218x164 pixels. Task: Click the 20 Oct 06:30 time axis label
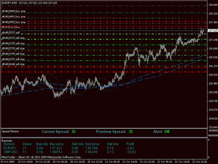[x=60, y=162]
